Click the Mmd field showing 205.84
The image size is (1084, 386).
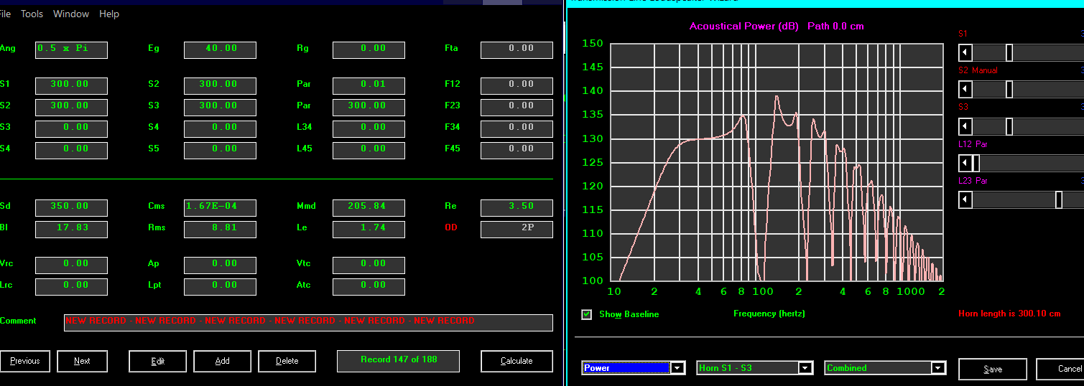tap(369, 207)
